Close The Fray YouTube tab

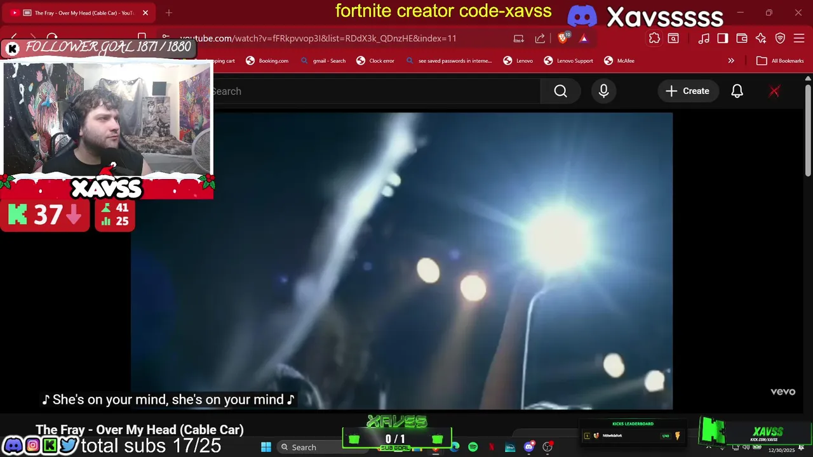pos(145,13)
